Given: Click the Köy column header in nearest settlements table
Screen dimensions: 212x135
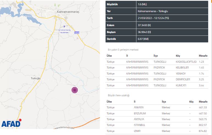Looking at the screenshot, I should click(x=178, y=56).
